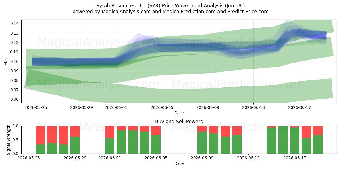Screen dimensions: 341x170
Task: Click the 2026-06-13 date label under the Buy and Sell chart
Action: tap(248, 158)
